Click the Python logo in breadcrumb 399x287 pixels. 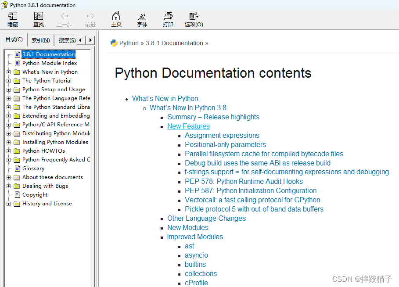click(x=114, y=43)
